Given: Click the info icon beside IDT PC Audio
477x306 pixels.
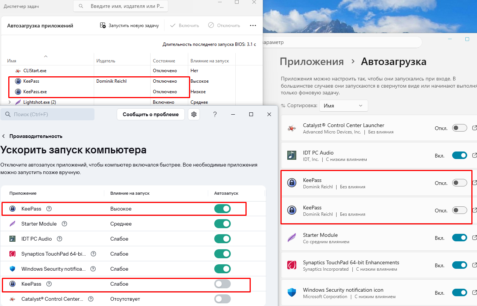Looking at the screenshot, I should point(59,239).
